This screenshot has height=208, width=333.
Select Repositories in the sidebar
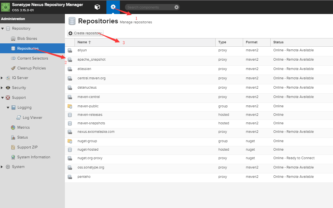(32, 48)
